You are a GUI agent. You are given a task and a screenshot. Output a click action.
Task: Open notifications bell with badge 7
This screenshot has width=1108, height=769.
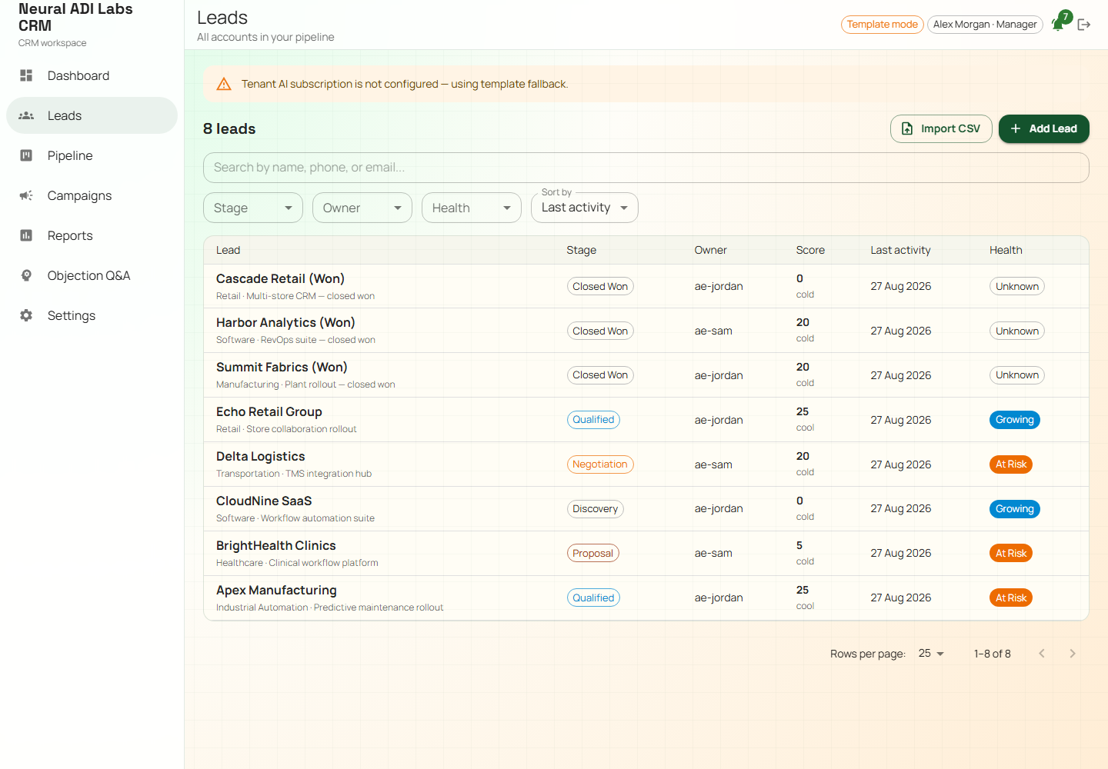point(1059,24)
